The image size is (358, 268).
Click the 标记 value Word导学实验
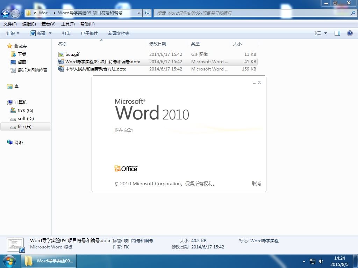click(264, 240)
